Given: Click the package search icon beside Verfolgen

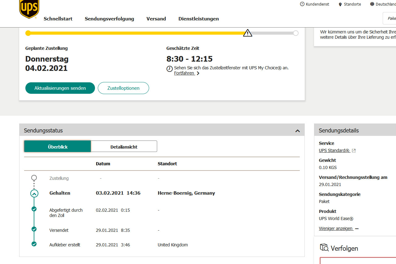Looking at the screenshot, I should click(x=324, y=248).
